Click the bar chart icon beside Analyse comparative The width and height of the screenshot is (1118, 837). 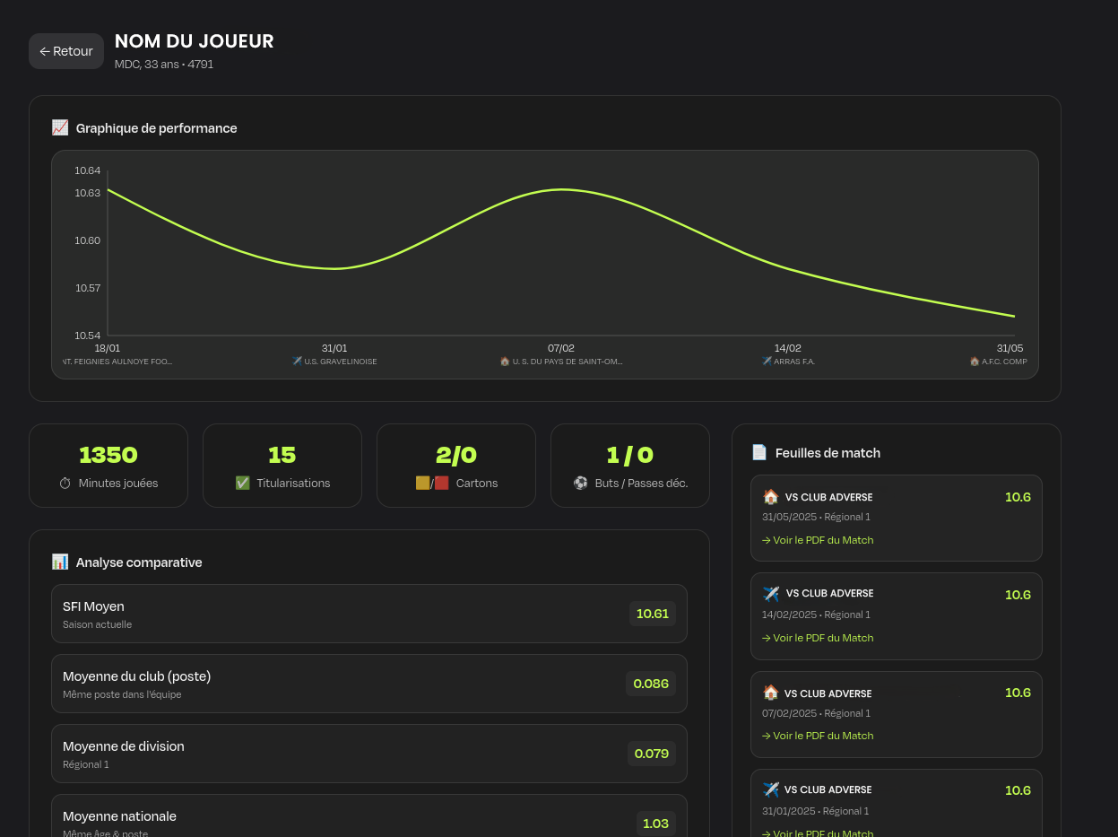[60, 562]
